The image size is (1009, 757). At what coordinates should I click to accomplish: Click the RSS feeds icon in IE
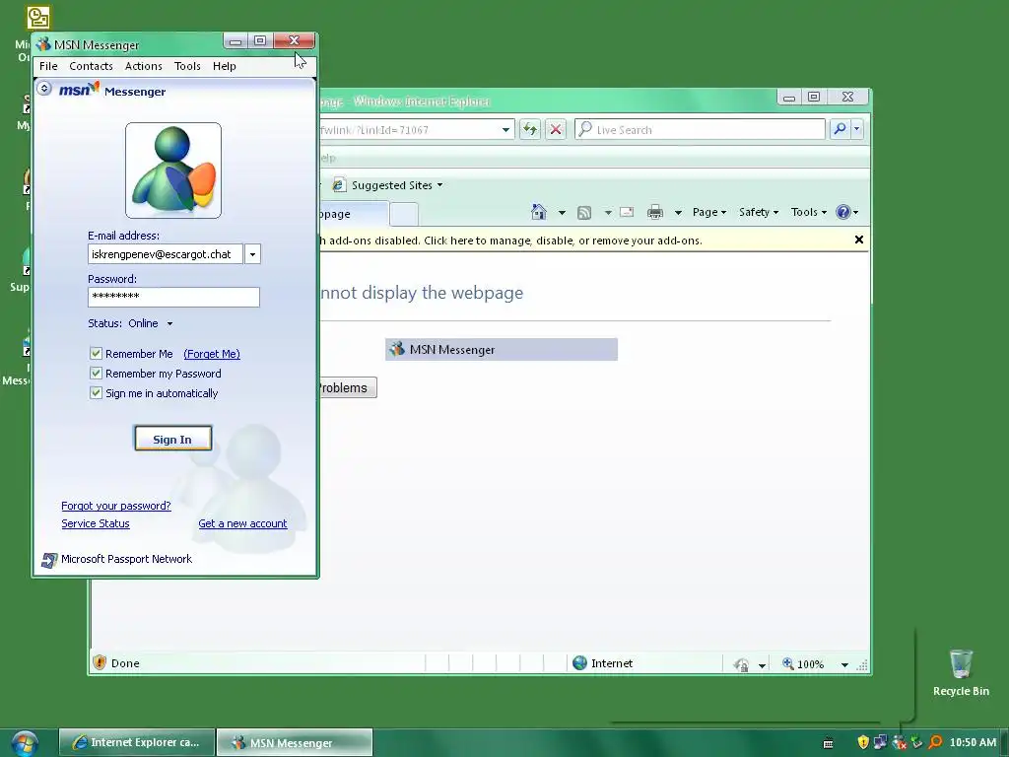point(584,213)
